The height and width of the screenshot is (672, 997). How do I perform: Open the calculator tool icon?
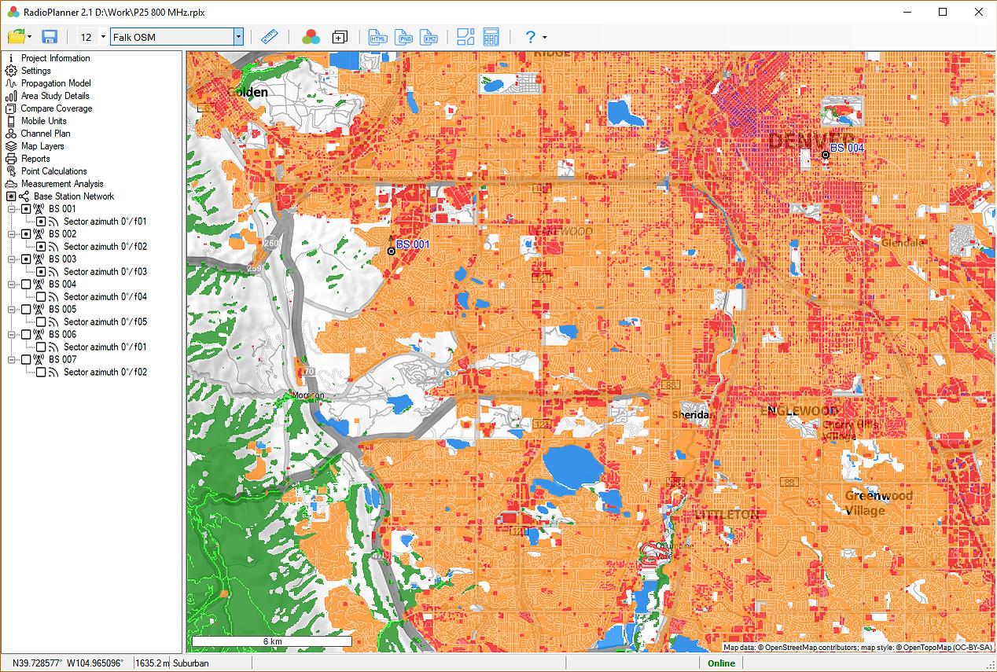[491, 37]
